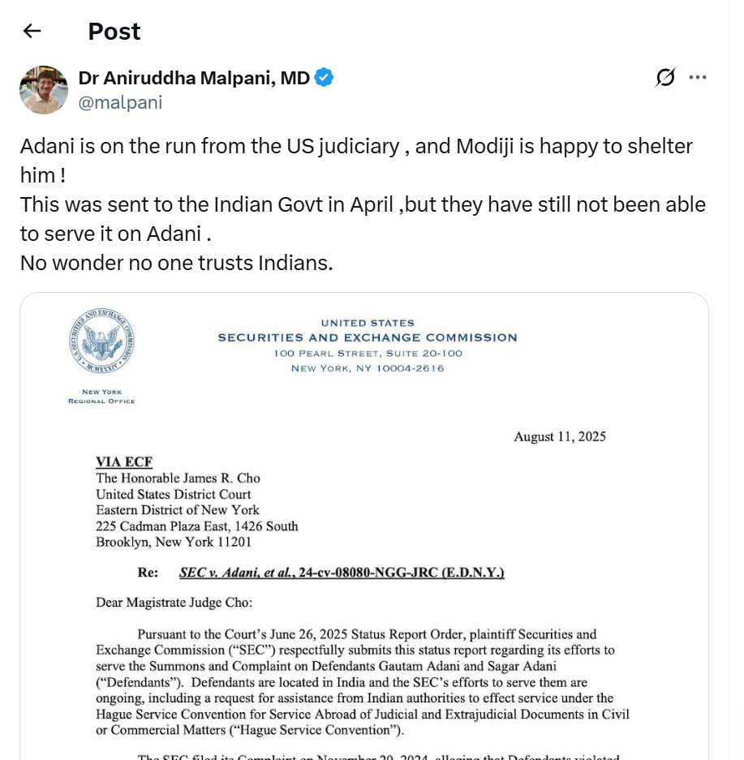
Task: Open the Grok explain-post icon
Action: (665, 77)
